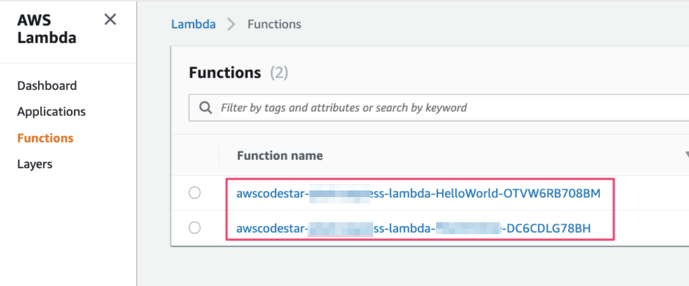The width and height of the screenshot is (689, 286).
Task: Open the HelloWorld-OTVW6RB708BM function link
Action: (x=418, y=193)
